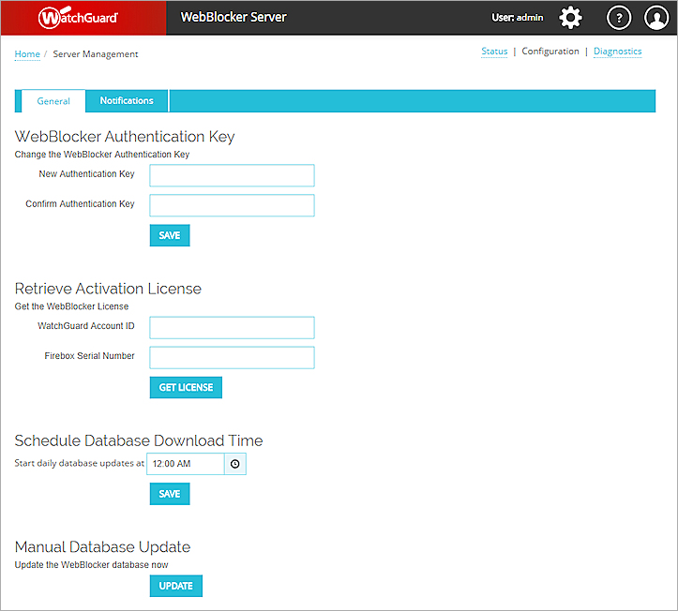Save the database download schedule
The width and height of the screenshot is (678, 611).
pyautogui.click(x=170, y=494)
